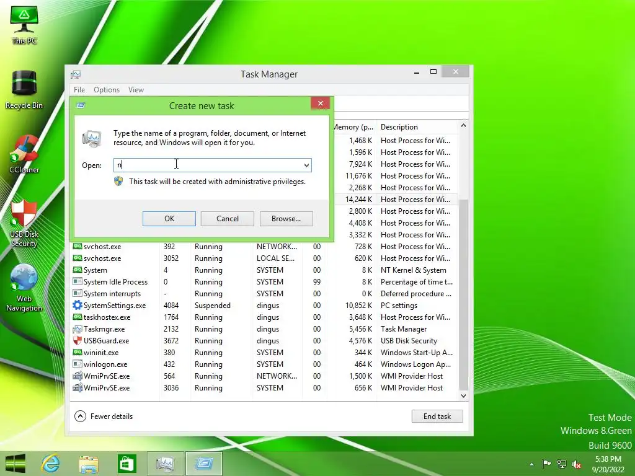Click the CPU value 99 for Idle Process
This screenshot has height=476, width=635.
point(317,282)
